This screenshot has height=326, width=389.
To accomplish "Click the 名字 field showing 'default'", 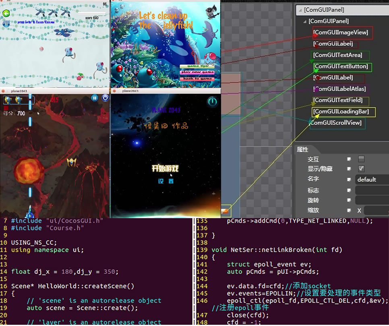I will [371, 180].
